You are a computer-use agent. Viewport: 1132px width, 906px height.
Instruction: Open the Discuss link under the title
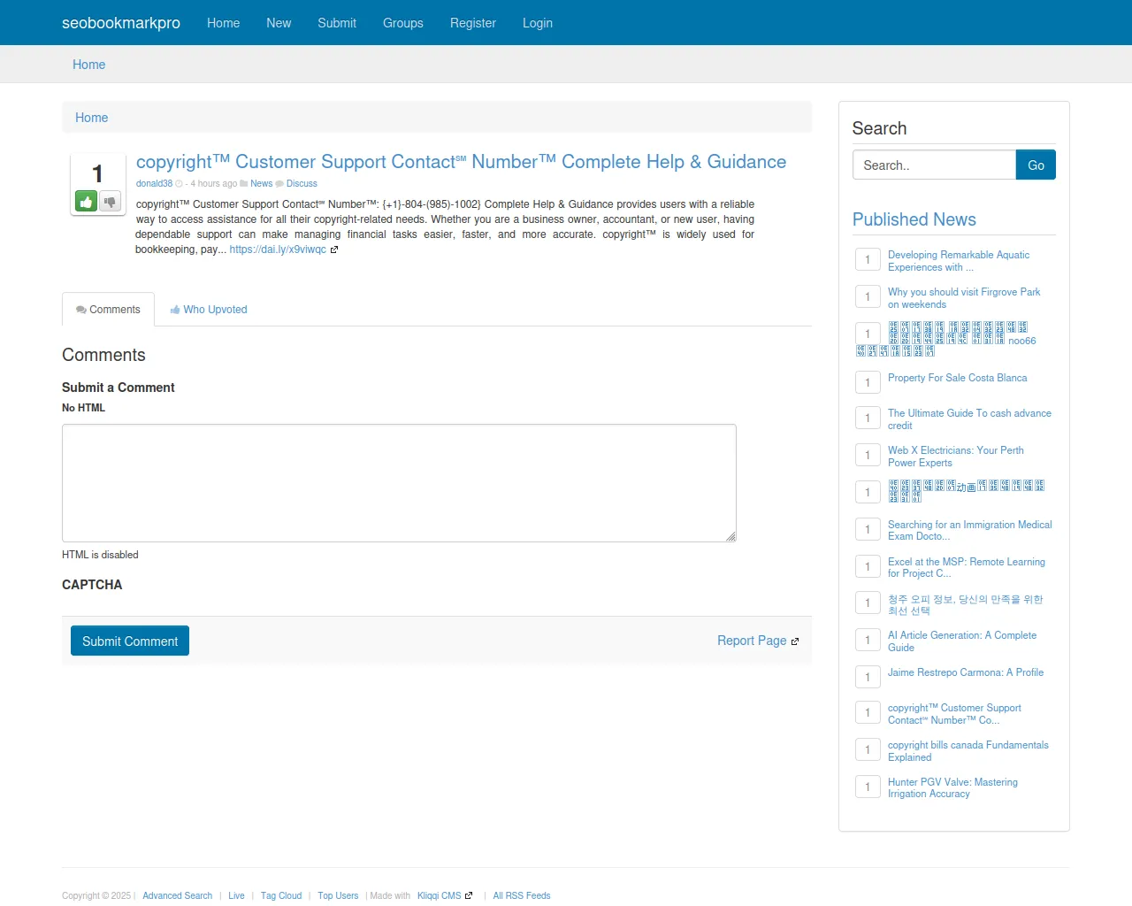pos(302,184)
